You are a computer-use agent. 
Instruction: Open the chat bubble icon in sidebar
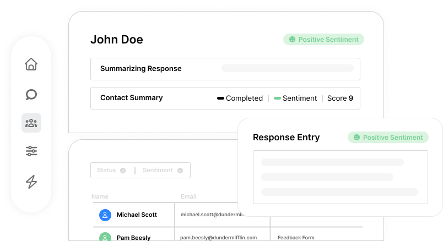click(x=31, y=94)
